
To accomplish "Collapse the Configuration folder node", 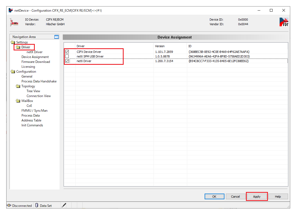I will pos(13,72).
